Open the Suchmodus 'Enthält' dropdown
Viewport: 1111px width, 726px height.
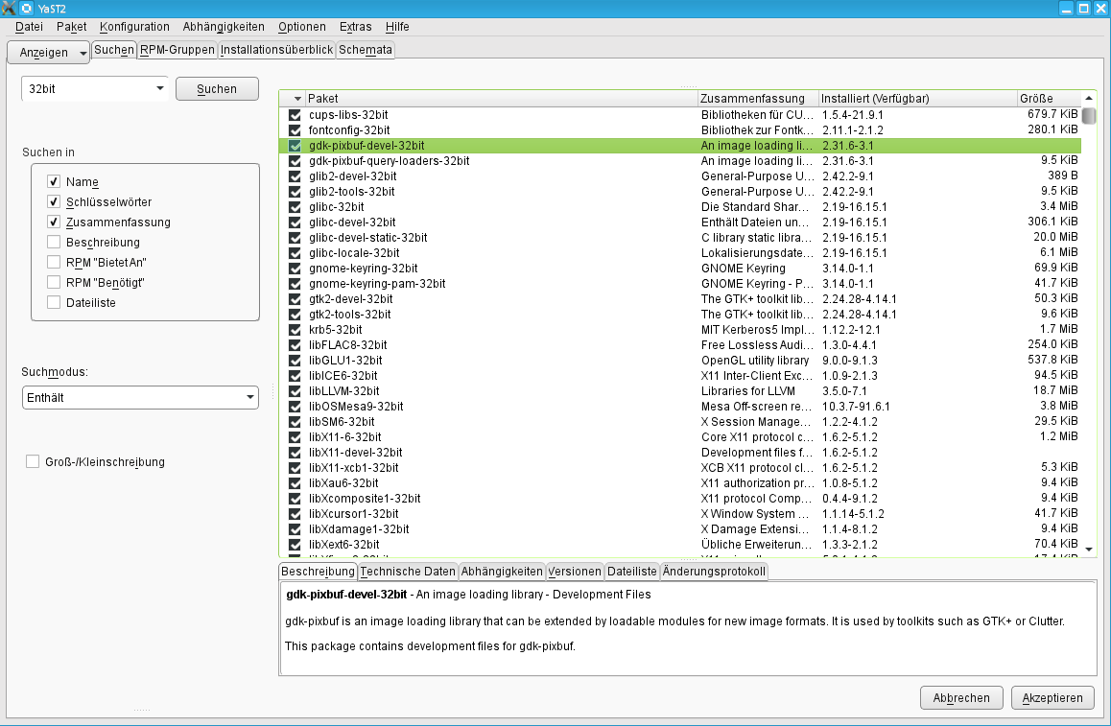coord(141,397)
